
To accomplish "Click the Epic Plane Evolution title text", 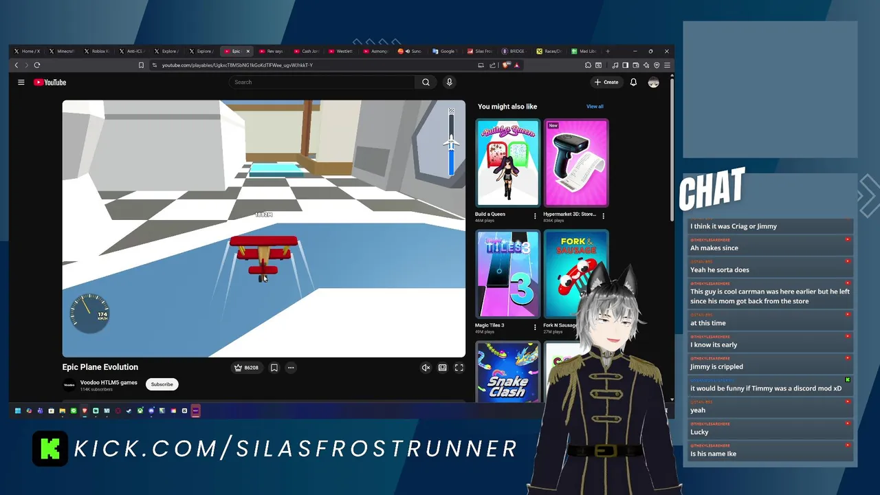I will coord(100,367).
